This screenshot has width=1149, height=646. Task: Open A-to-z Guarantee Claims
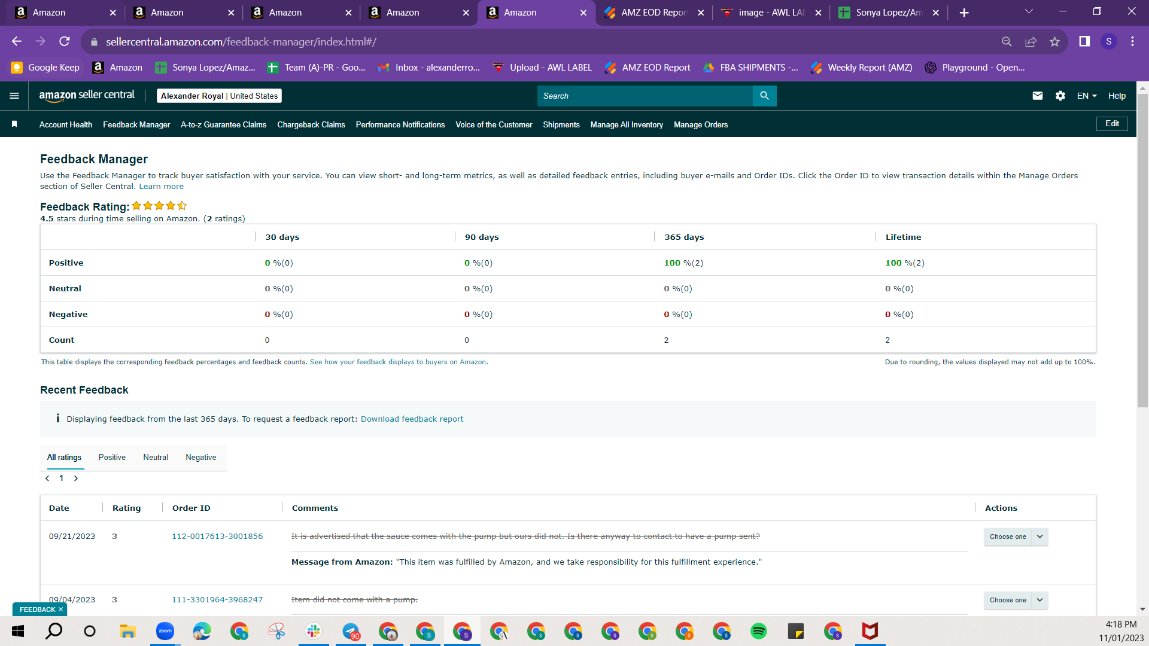pos(223,124)
